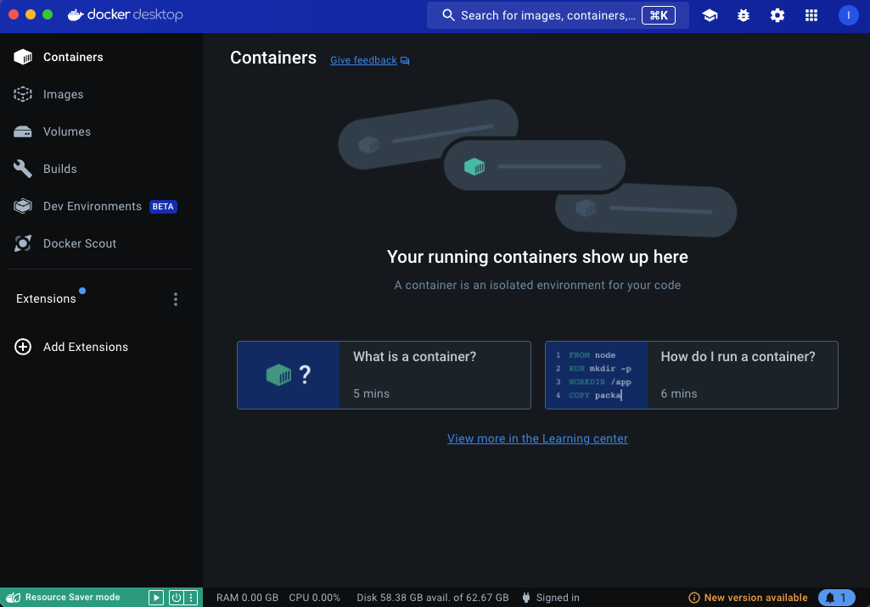Click the Dev Environments box icon
The image size is (870, 607).
coord(23,206)
